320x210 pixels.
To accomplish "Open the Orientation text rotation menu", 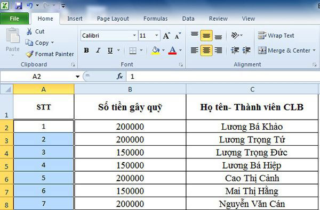I will coord(237,36).
